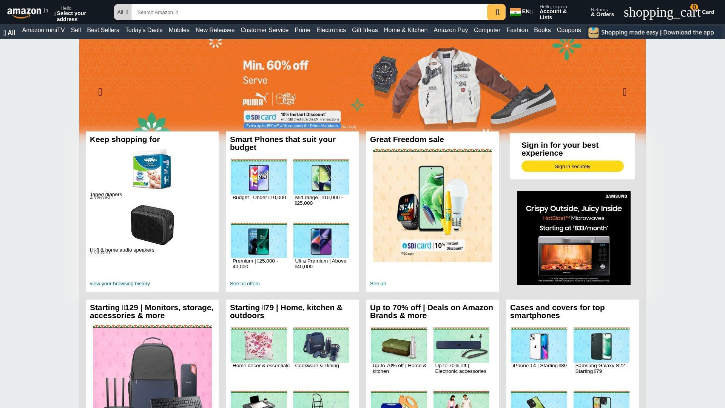Open Amazon Pay navigation item
Viewport: 725px width, 408px height.
pyautogui.click(x=450, y=30)
